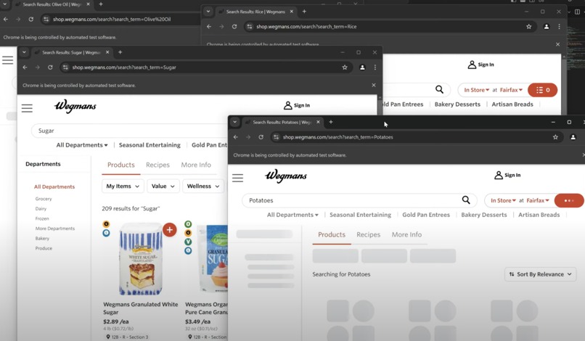Click Sign In in Potatoes window
This screenshot has width=585, height=341.
(507, 175)
